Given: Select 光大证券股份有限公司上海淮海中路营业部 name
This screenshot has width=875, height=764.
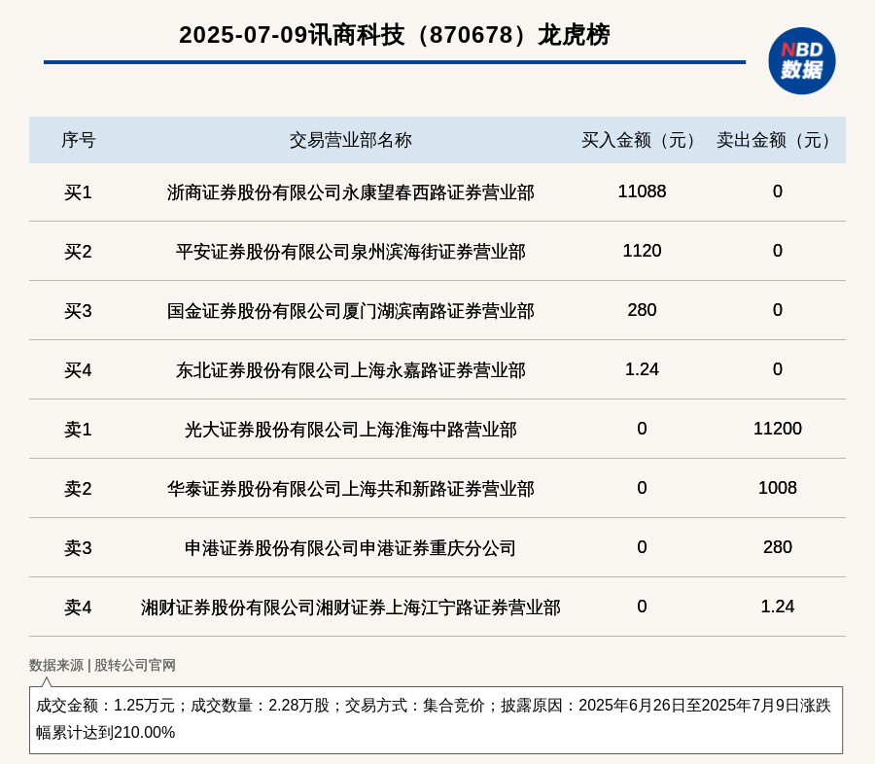Looking at the screenshot, I should [x=350, y=430].
